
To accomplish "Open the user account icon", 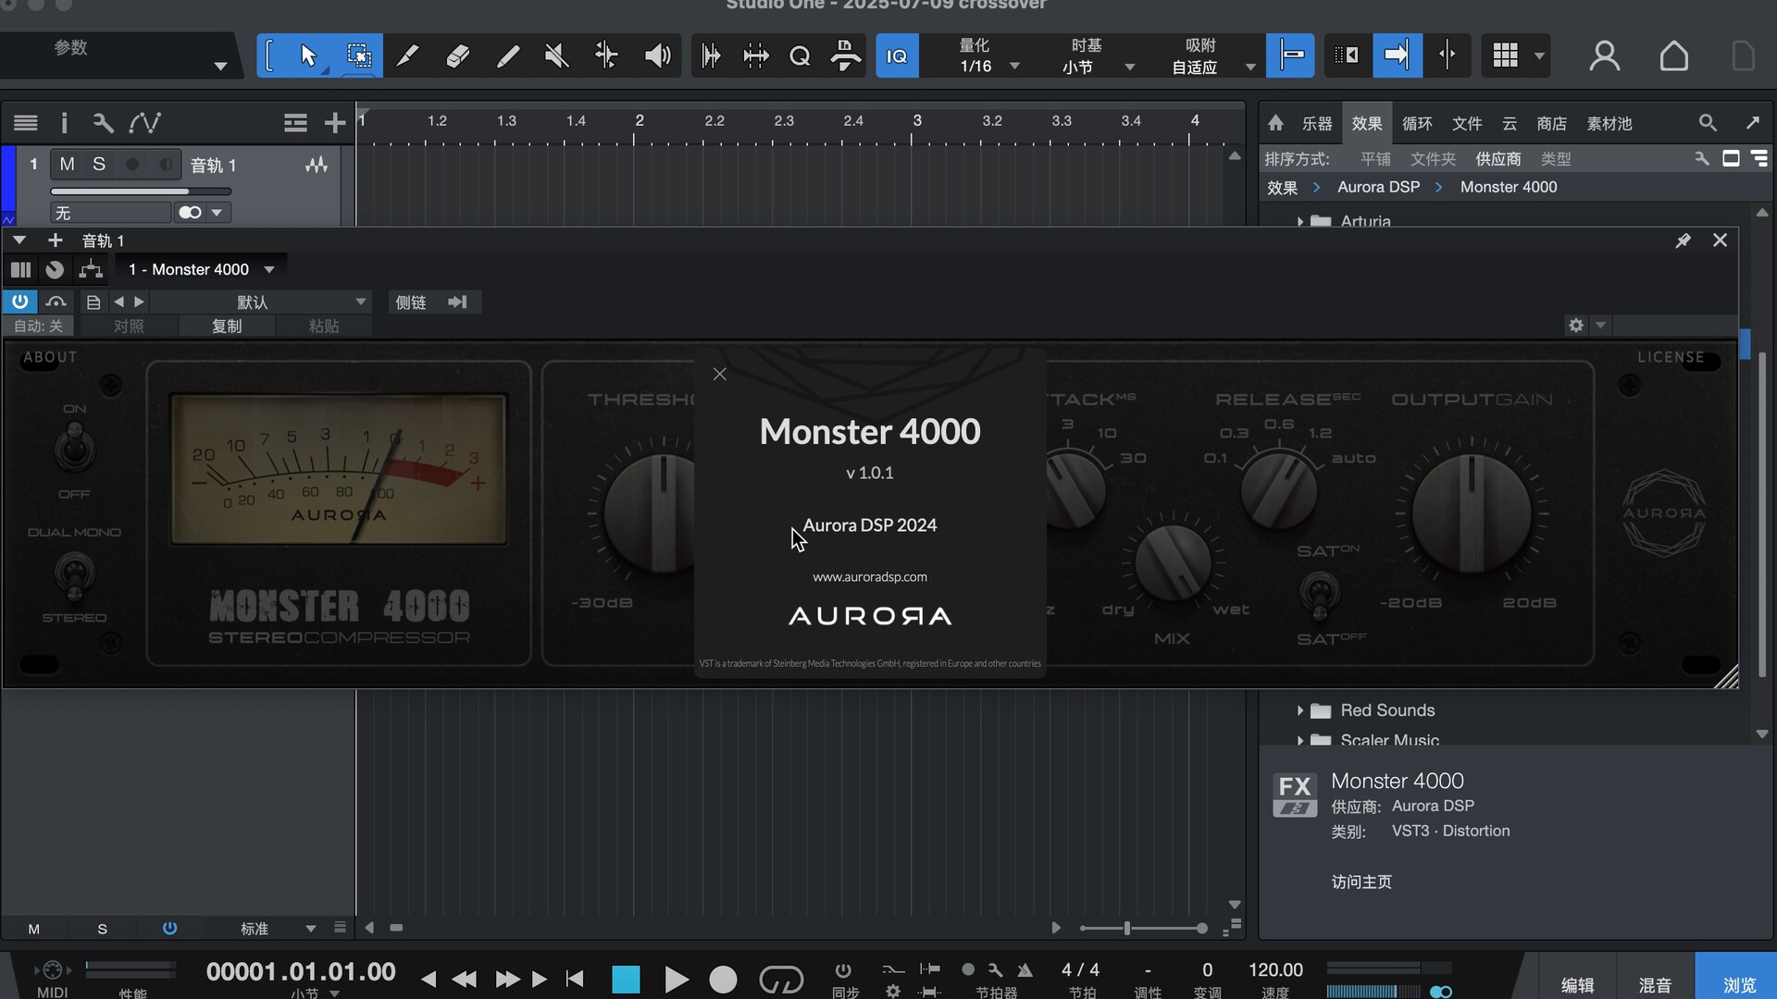I will [1604, 56].
